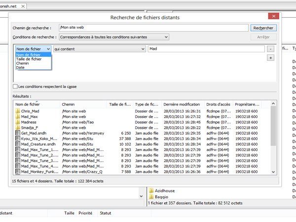Sort results by 'Taille de fi...' column header
The width and height of the screenshot is (296, 222).
(x=119, y=104)
